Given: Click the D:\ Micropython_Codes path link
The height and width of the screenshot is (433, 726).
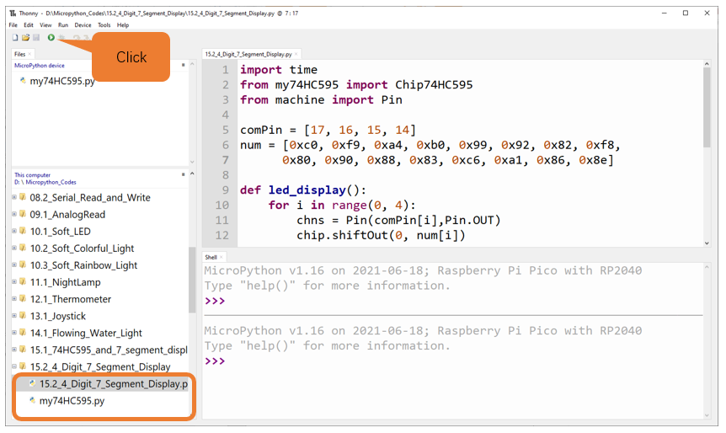Looking at the screenshot, I should coord(45,182).
